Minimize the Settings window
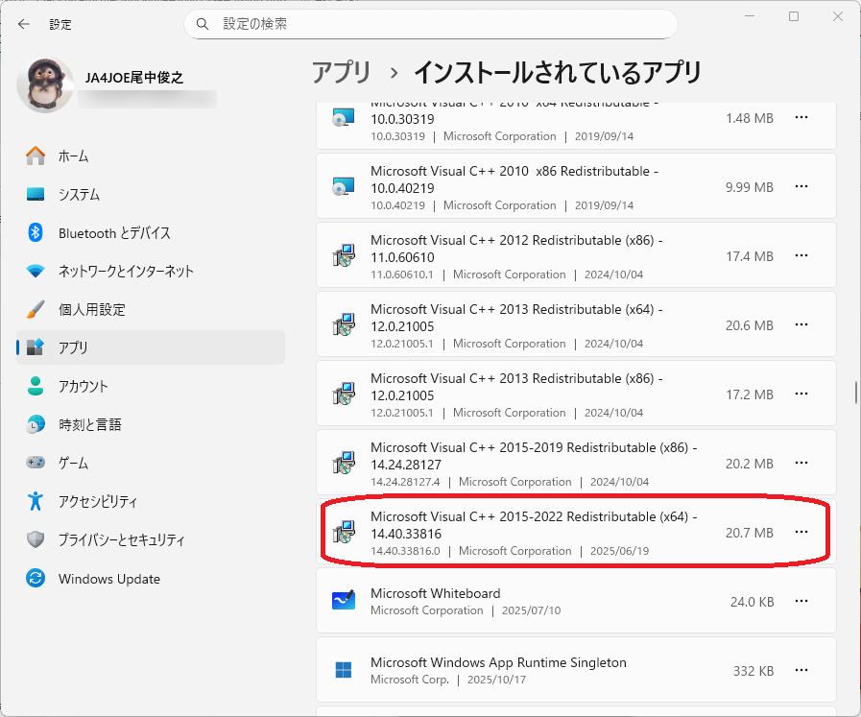The height and width of the screenshot is (717, 861). click(750, 16)
